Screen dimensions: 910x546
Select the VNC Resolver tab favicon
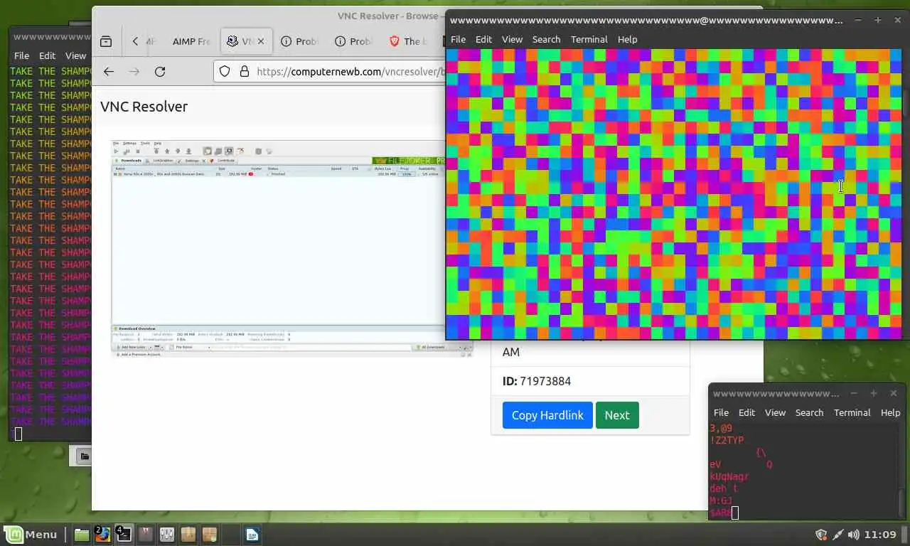(x=232, y=41)
